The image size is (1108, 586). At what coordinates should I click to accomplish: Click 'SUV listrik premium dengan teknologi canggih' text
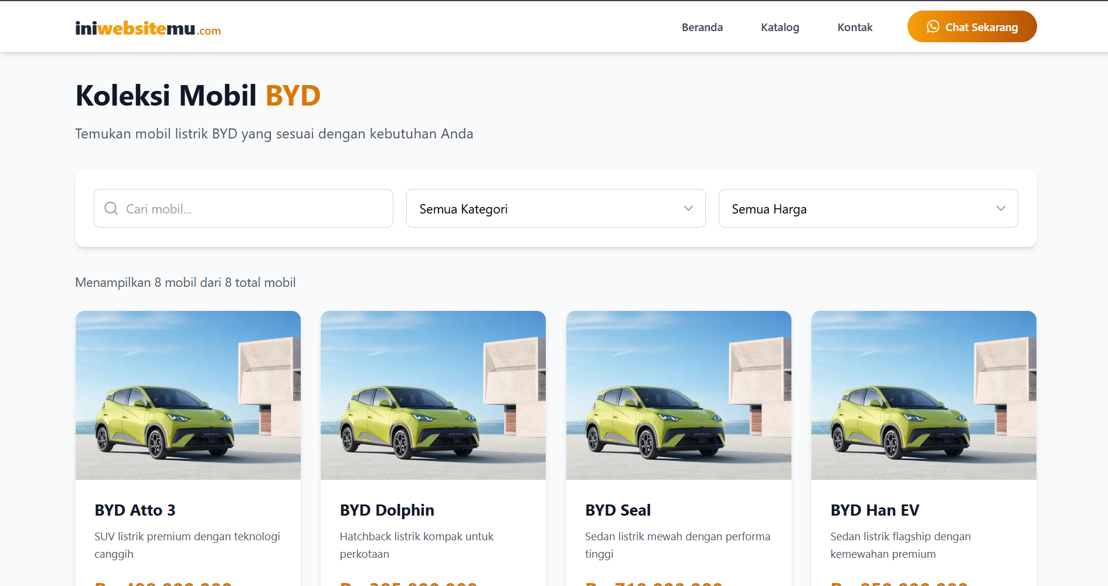[x=187, y=545]
